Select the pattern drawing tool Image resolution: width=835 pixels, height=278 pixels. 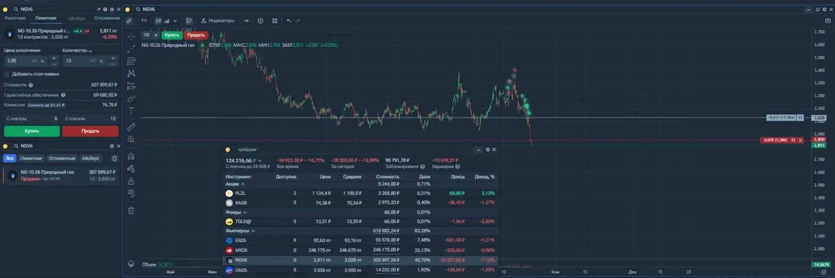(131, 73)
